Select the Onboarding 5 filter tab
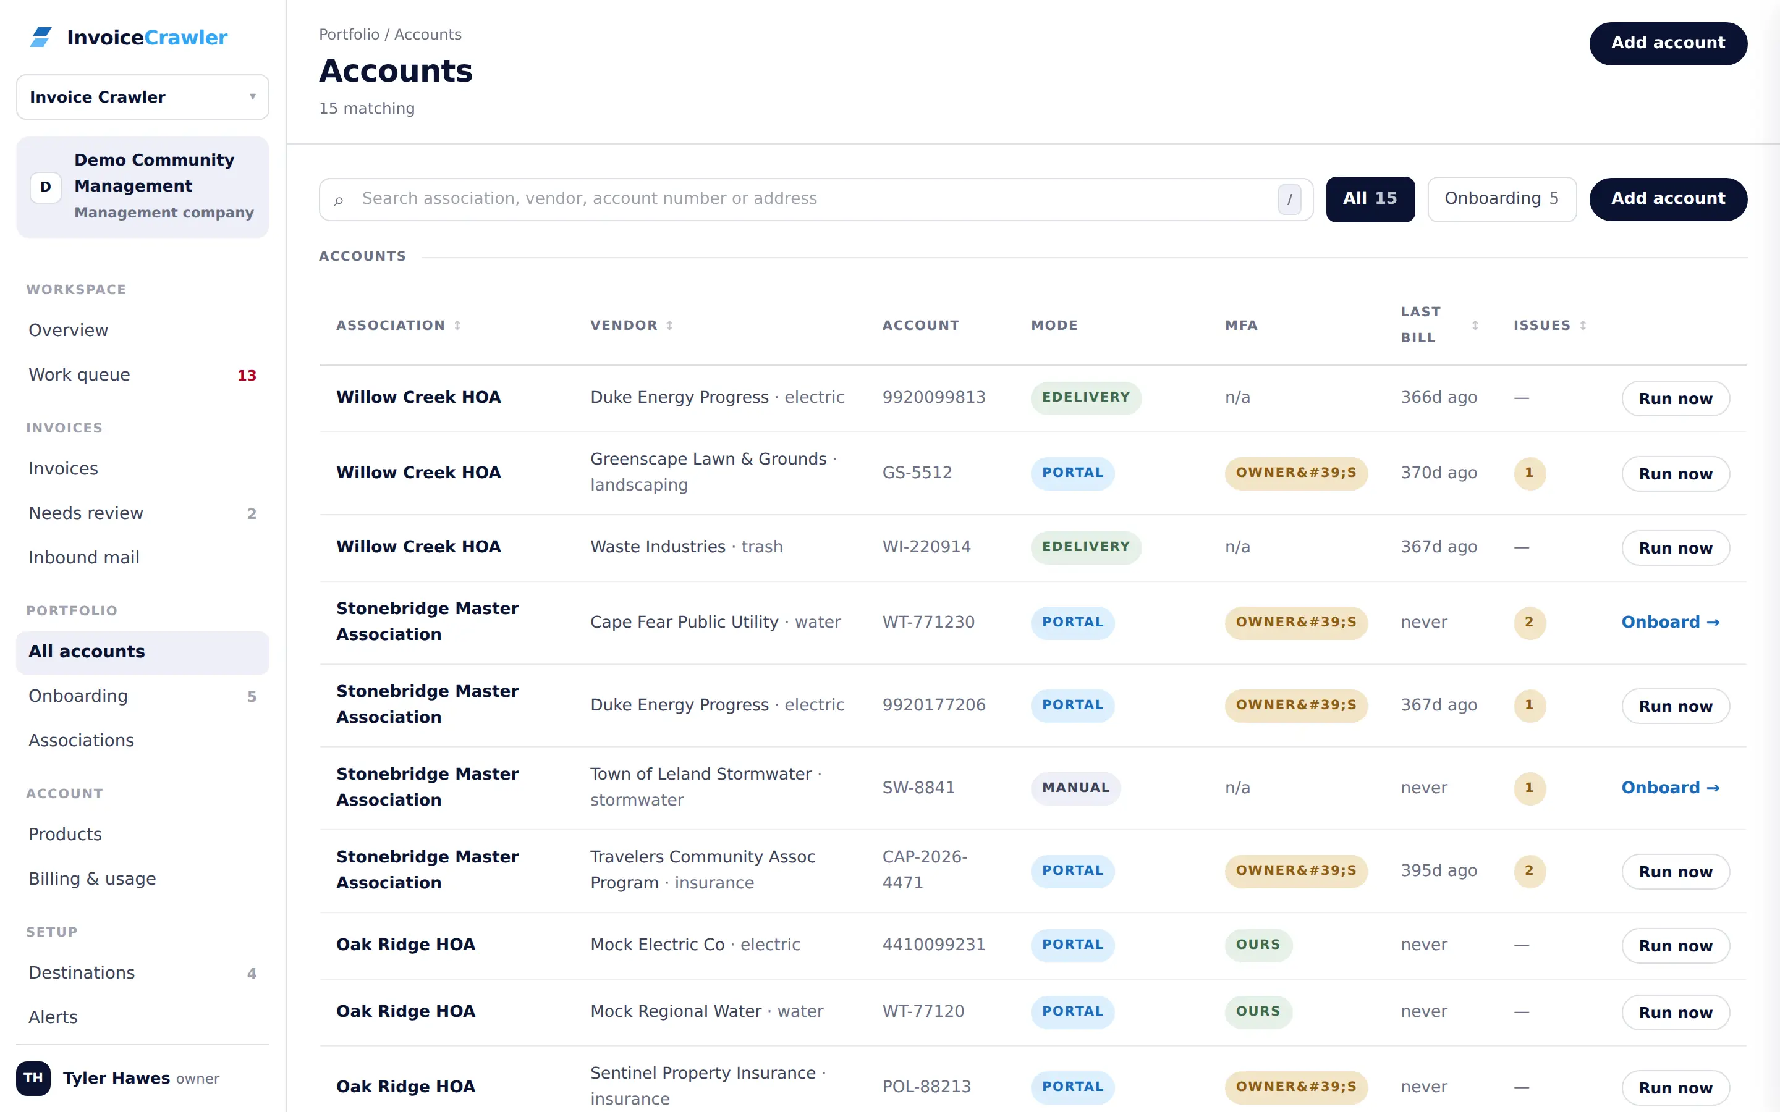The height and width of the screenshot is (1112, 1780). (x=1501, y=200)
